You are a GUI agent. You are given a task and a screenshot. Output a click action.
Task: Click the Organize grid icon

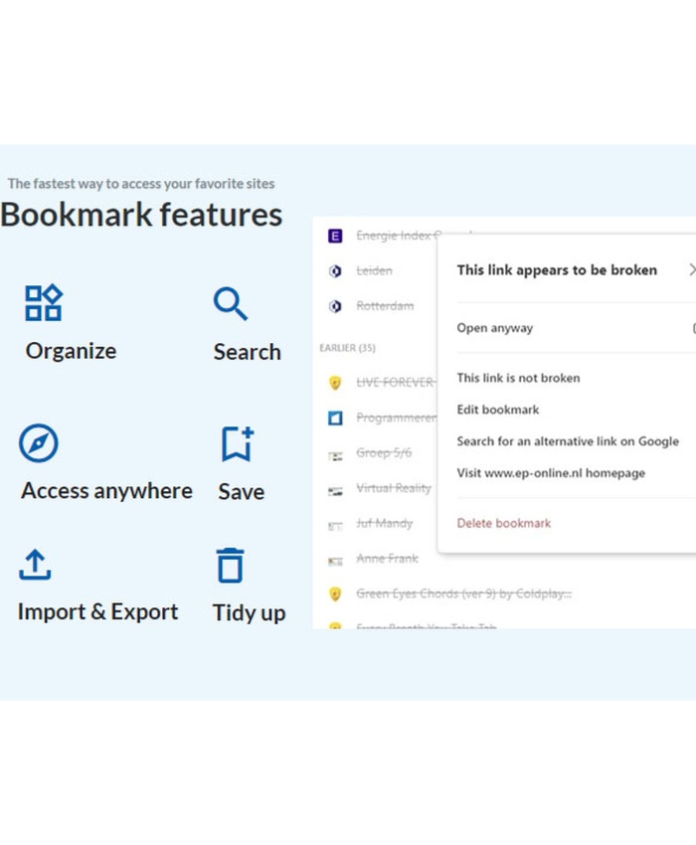pyautogui.click(x=44, y=303)
